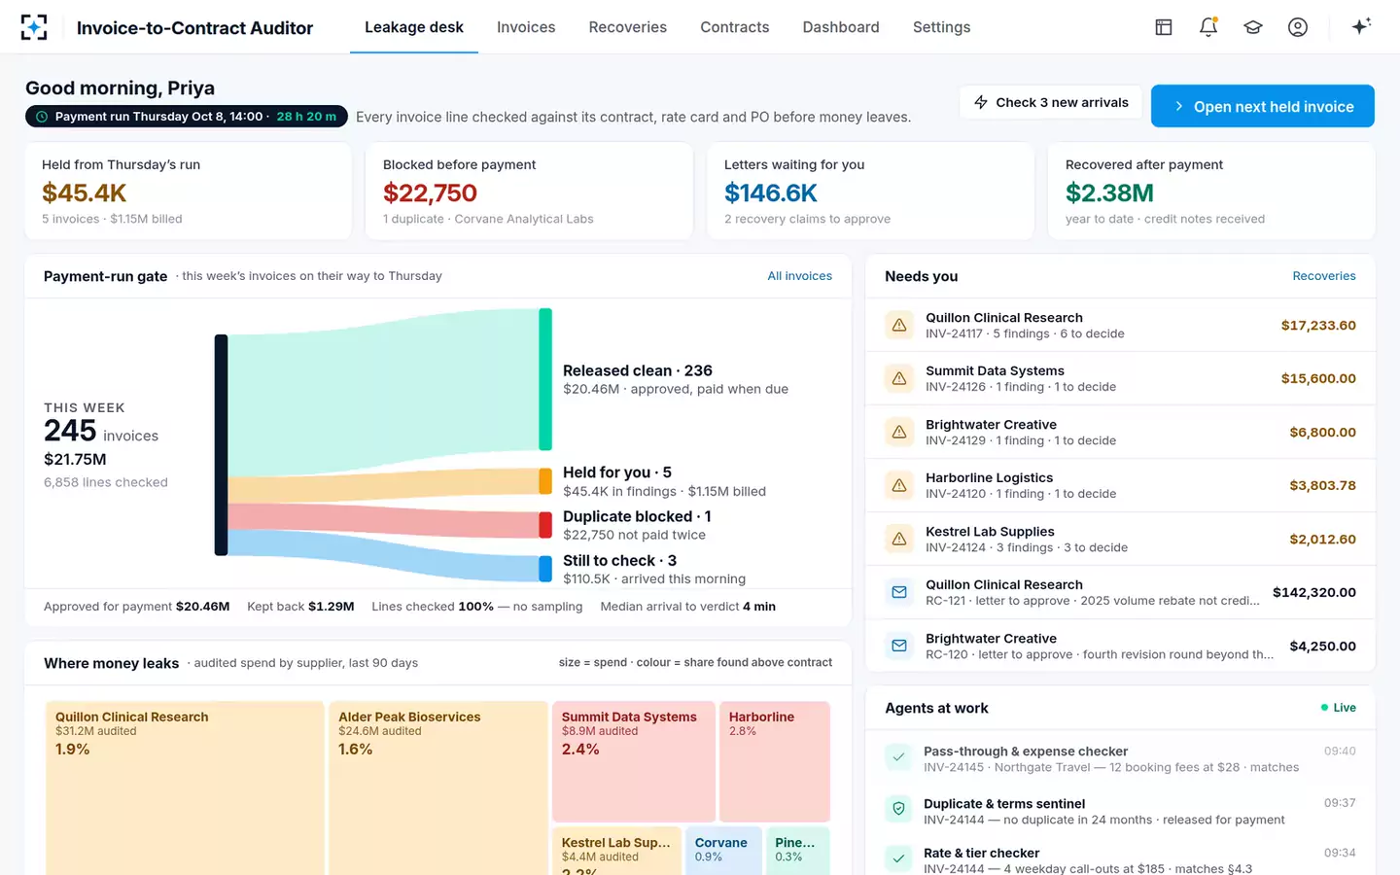Select the Harborline treemap tile

(x=775, y=761)
